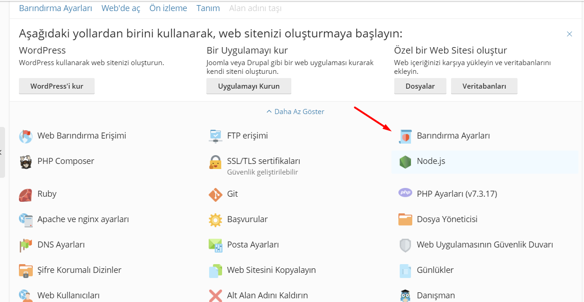The height and width of the screenshot is (302, 584).
Task: Open Web Uygulamasının Güvenlik Duvarı shield icon
Action: (405, 245)
